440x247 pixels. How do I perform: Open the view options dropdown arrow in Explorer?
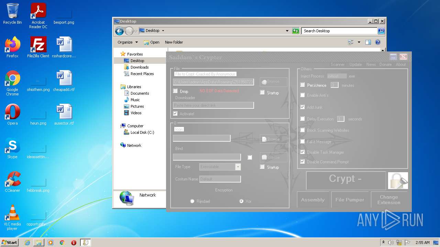pos(359,42)
